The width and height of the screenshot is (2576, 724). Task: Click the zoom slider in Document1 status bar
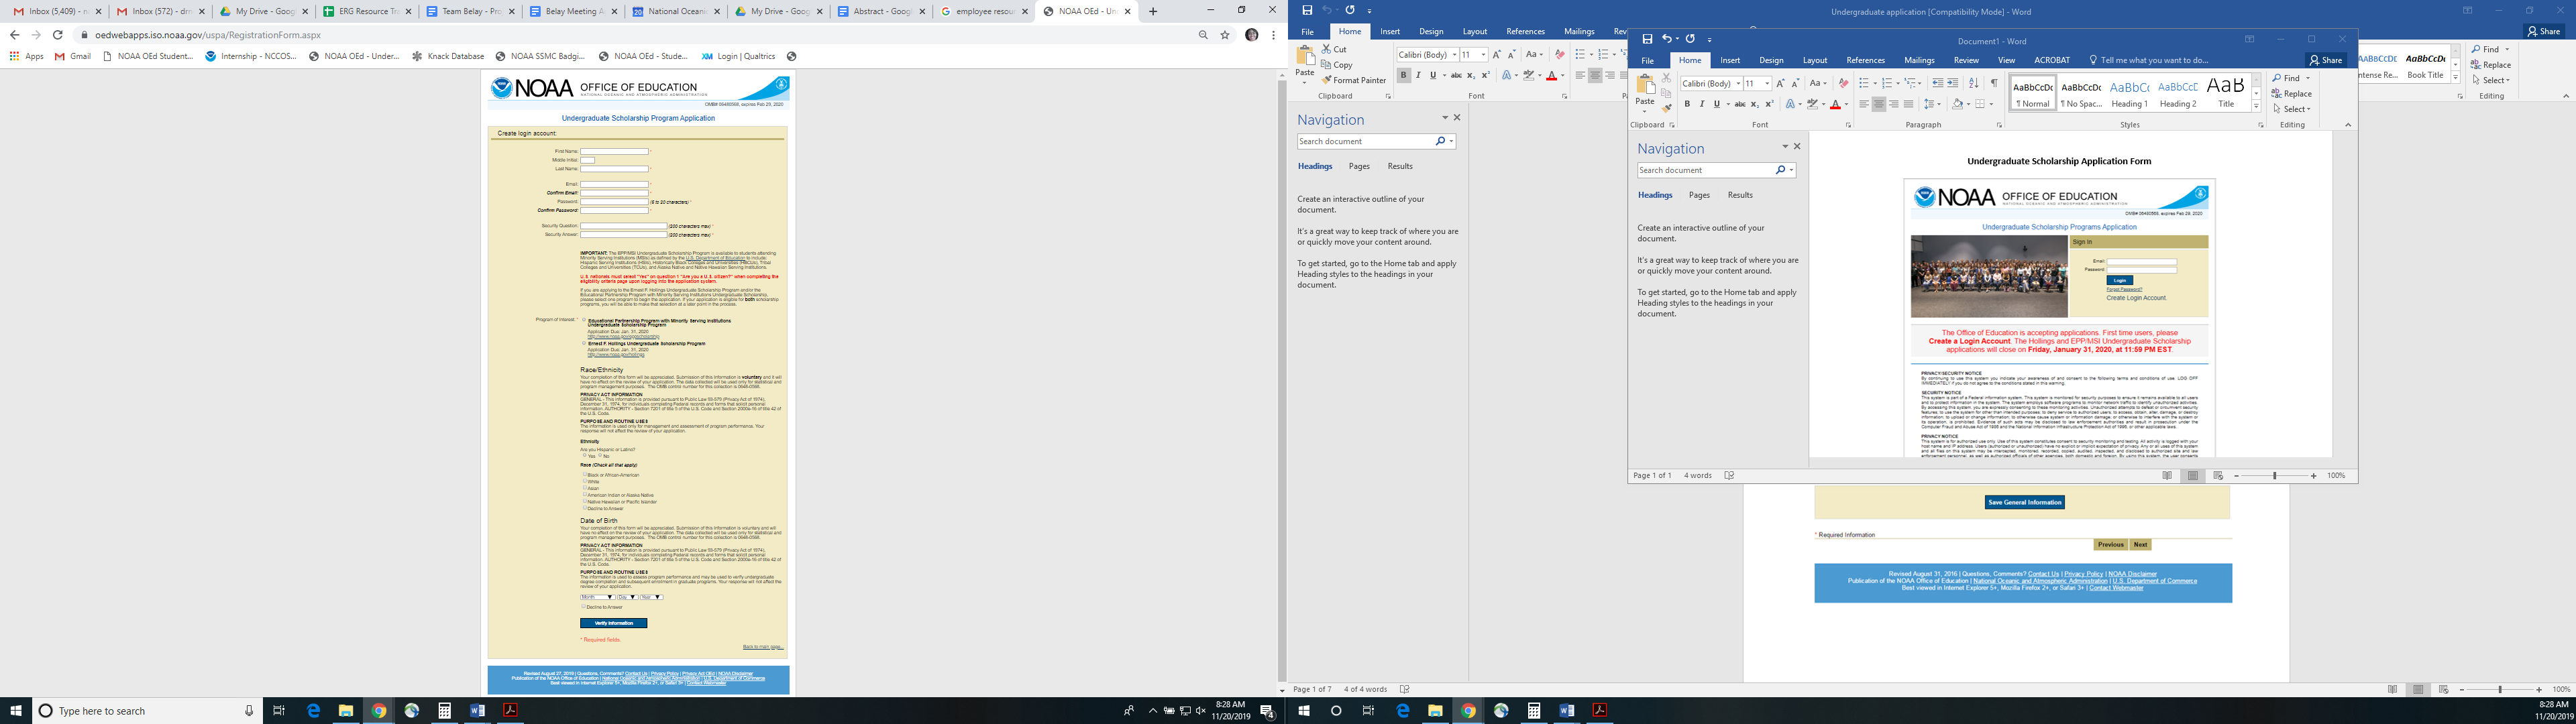(x=2275, y=476)
